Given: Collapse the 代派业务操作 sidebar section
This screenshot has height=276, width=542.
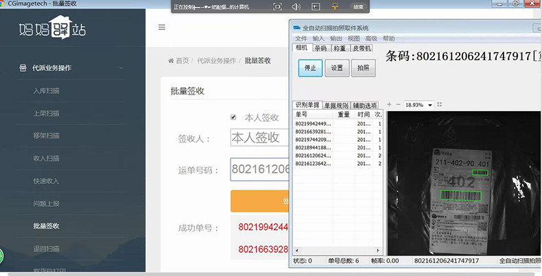Looking at the screenshot, I should (x=121, y=68).
